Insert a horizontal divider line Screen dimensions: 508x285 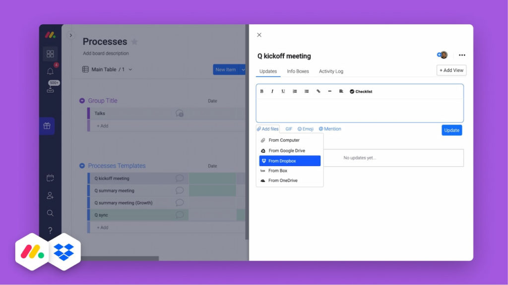(x=330, y=91)
